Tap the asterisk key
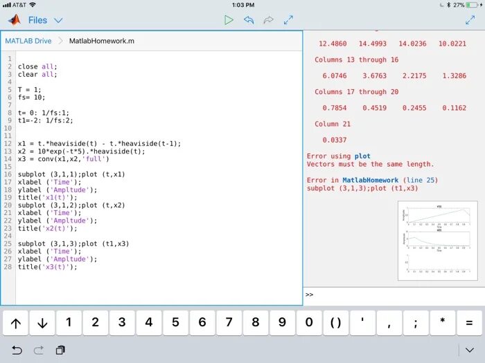Image resolution: width=485 pixels, height=363 pixels. pyautogui.click(x=442, y=323)
